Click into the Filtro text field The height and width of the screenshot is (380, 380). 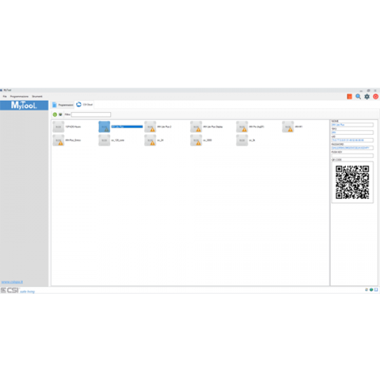click(x=91, y=115)
